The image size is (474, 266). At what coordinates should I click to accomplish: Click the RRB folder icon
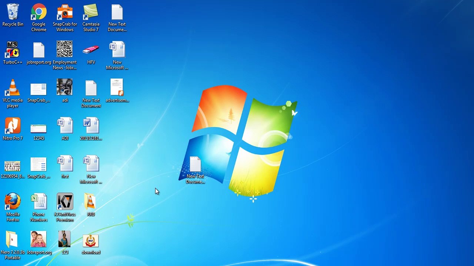click(91, 205)
